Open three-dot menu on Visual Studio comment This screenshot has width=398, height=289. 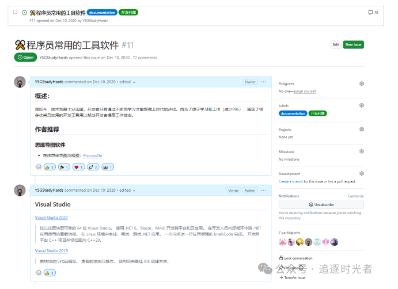coord(264,191)
